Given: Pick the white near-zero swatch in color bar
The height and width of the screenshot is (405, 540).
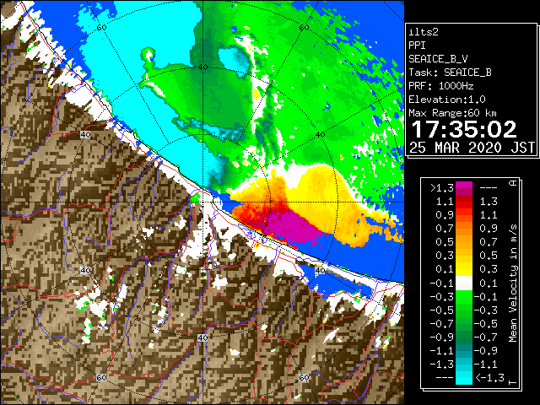Looking at the screenshot, I should (464, 283).
